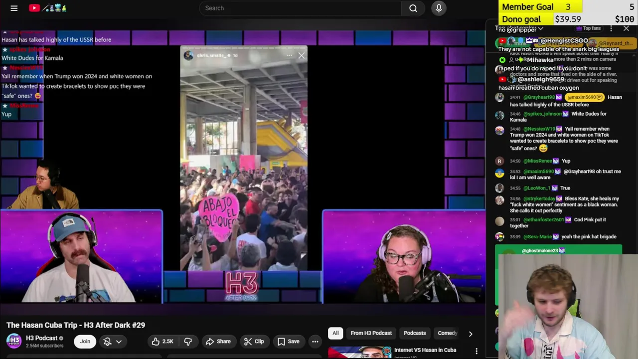Click the 34:41 timestamp in chat

[x=515, y=97]
